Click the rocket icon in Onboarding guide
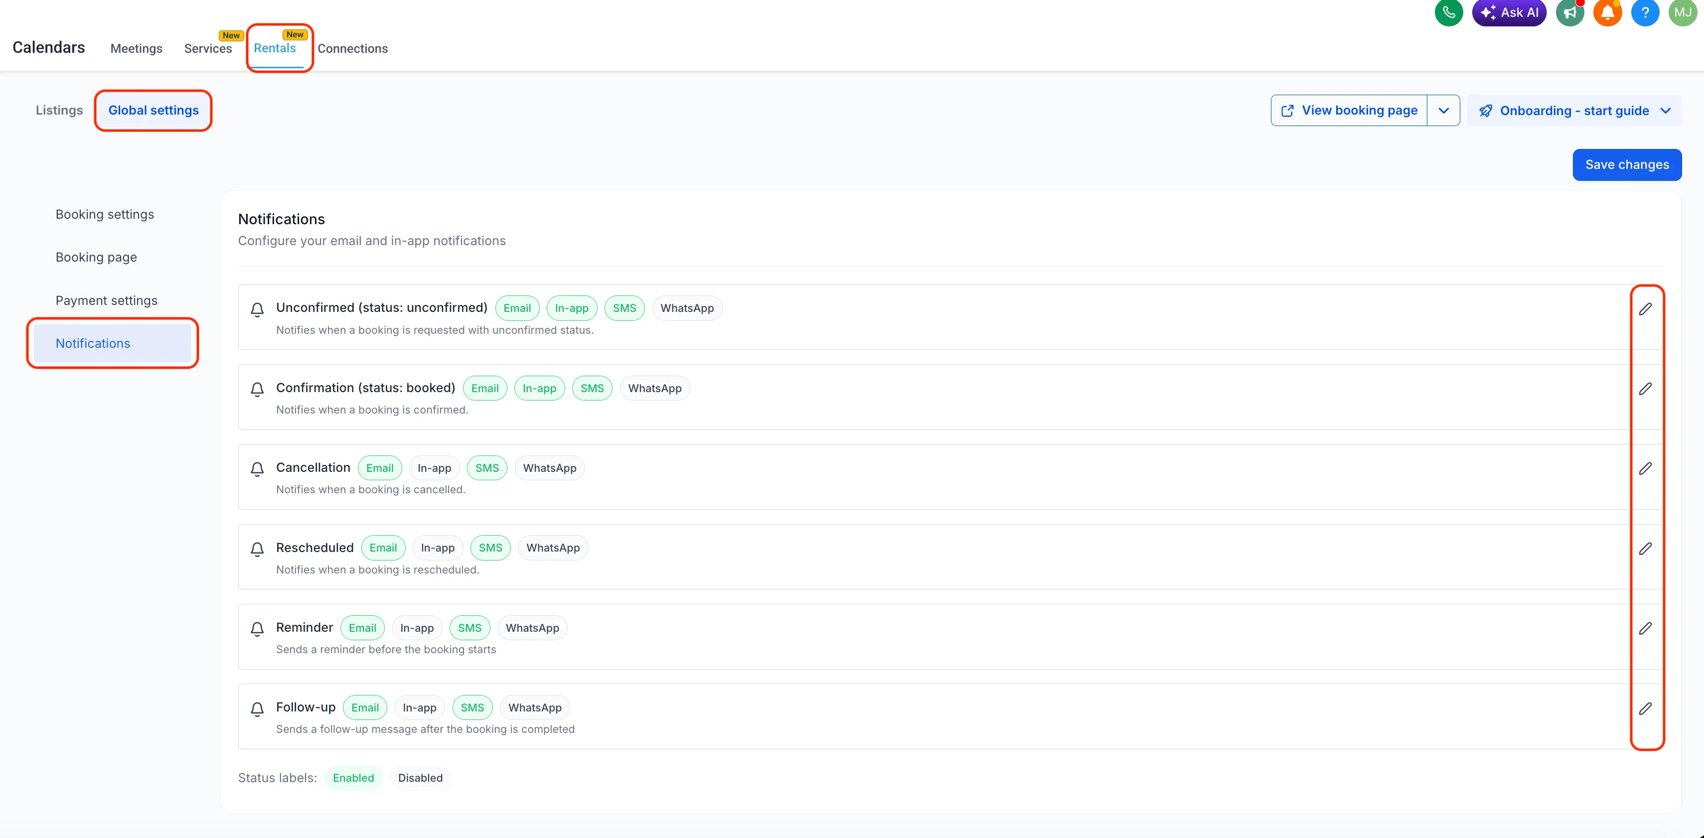The width and height of the screenshot is (1704, 838). [1486, 111]
